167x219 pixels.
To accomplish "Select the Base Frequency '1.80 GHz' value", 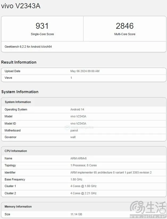I will (x=76, y=179).
